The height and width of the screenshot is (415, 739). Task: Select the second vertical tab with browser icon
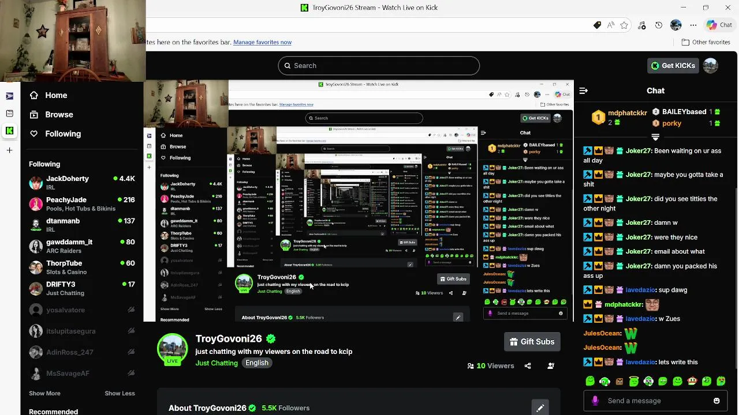pyautogui.click(x=10, y=114)
